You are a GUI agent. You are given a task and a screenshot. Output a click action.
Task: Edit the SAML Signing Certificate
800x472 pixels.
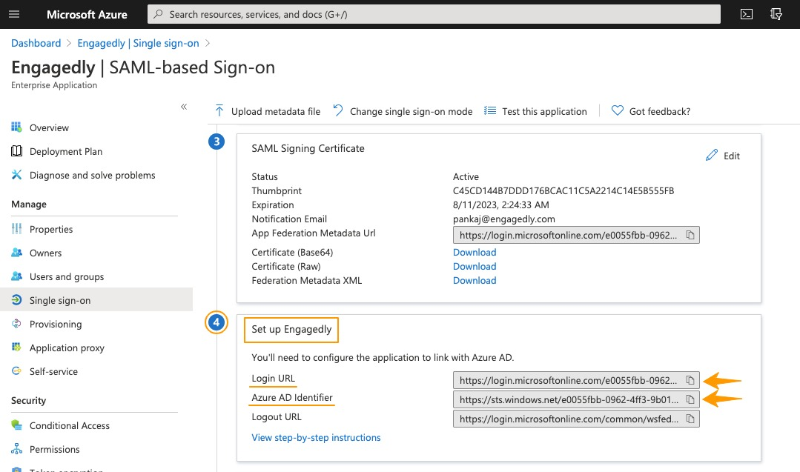pos(722,156)
